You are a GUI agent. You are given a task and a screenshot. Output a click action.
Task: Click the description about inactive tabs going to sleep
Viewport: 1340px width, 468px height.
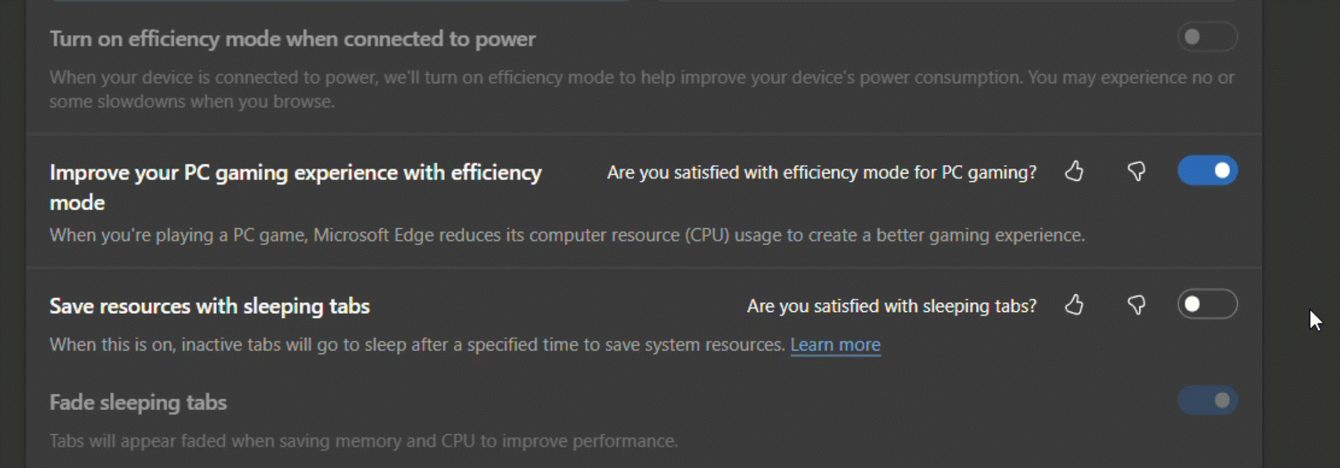[417, 344]
